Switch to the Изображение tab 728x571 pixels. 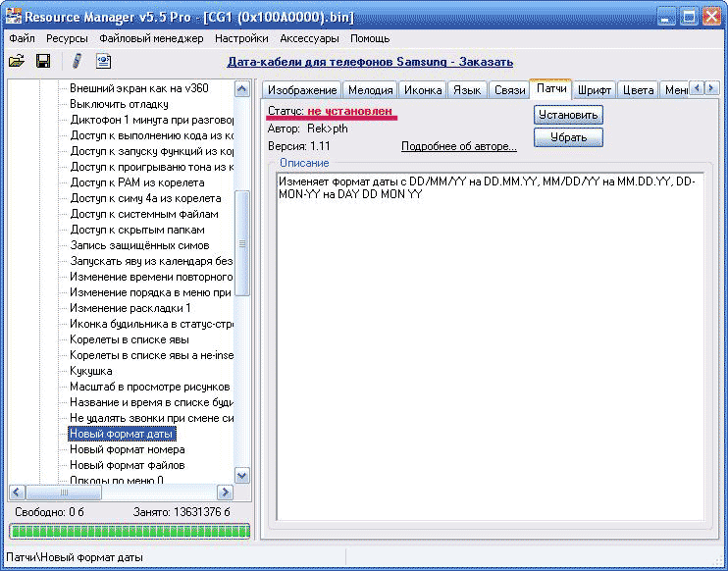(x=302, y=90)
